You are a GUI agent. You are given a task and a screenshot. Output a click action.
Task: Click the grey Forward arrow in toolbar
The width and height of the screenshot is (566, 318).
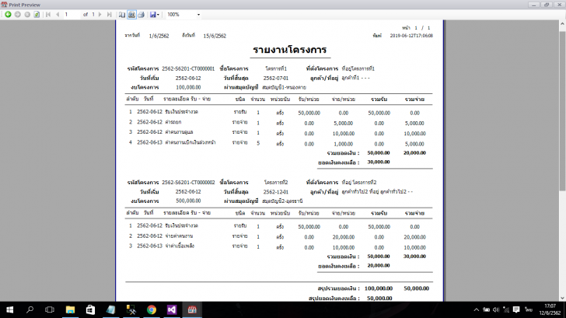[x=17, y=15]
